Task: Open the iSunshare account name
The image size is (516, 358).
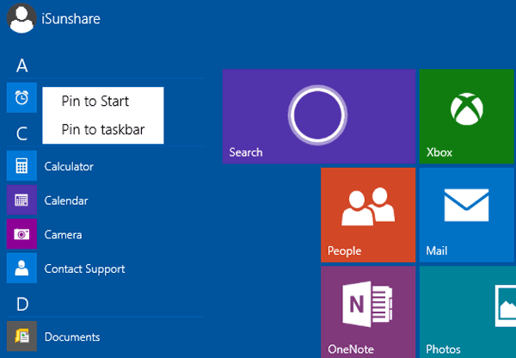Action: [x=71, y=19]
